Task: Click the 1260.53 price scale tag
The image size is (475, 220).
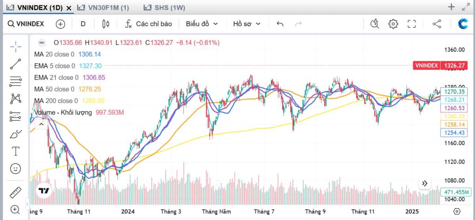Action: [x=453, y=108]
